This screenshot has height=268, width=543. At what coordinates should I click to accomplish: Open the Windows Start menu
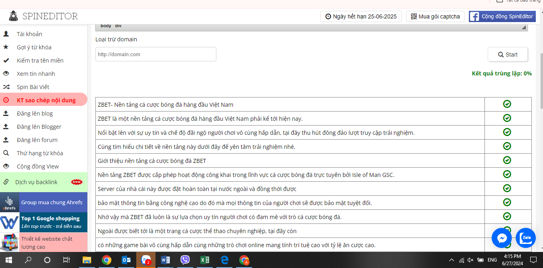pyautogui.click(x=9, y=260)
